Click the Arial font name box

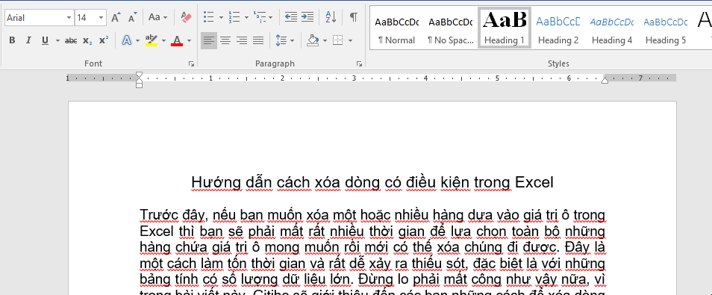35,18
